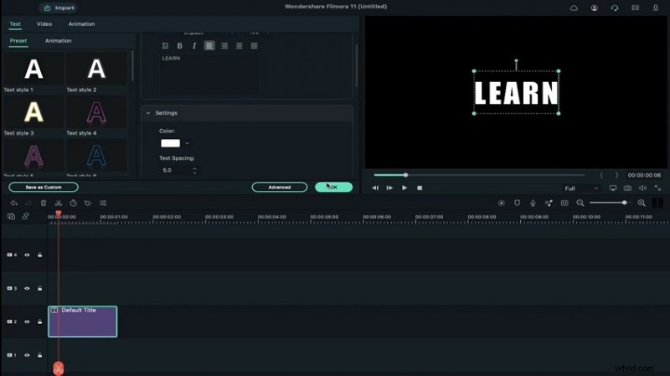Open the support headset icon
This screenshot has height=376, width=670.
(615, 8)
